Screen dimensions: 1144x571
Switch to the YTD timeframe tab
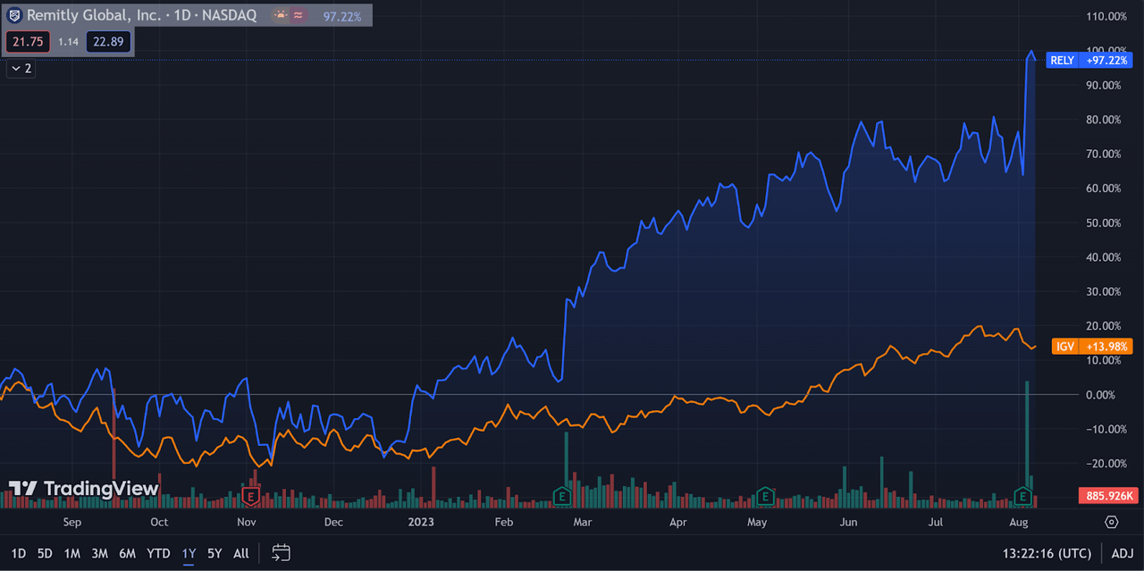tap(158, 553)
